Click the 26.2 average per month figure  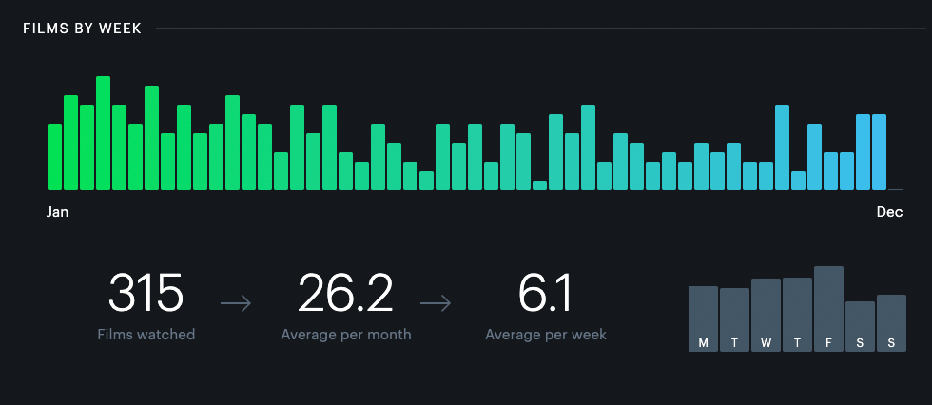(345, 294)
